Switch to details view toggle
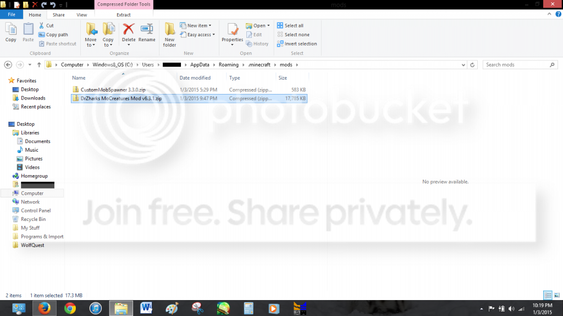The height and width of the screenshot is (316, 563). pyautogui.click(x=548, y=295)
